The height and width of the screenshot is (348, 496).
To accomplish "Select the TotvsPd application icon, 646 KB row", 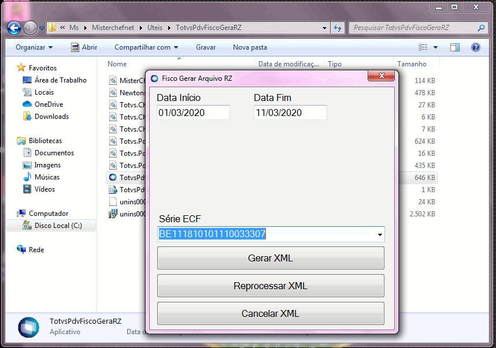I will pos(113,177).
